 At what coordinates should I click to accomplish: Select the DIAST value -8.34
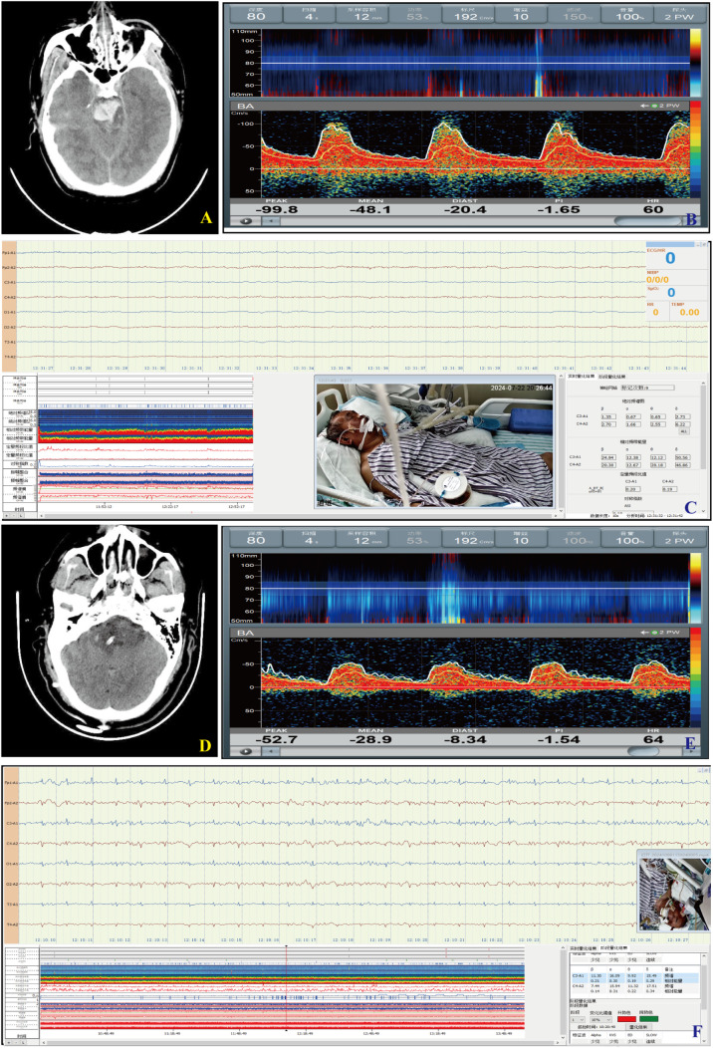pos(465,739)
